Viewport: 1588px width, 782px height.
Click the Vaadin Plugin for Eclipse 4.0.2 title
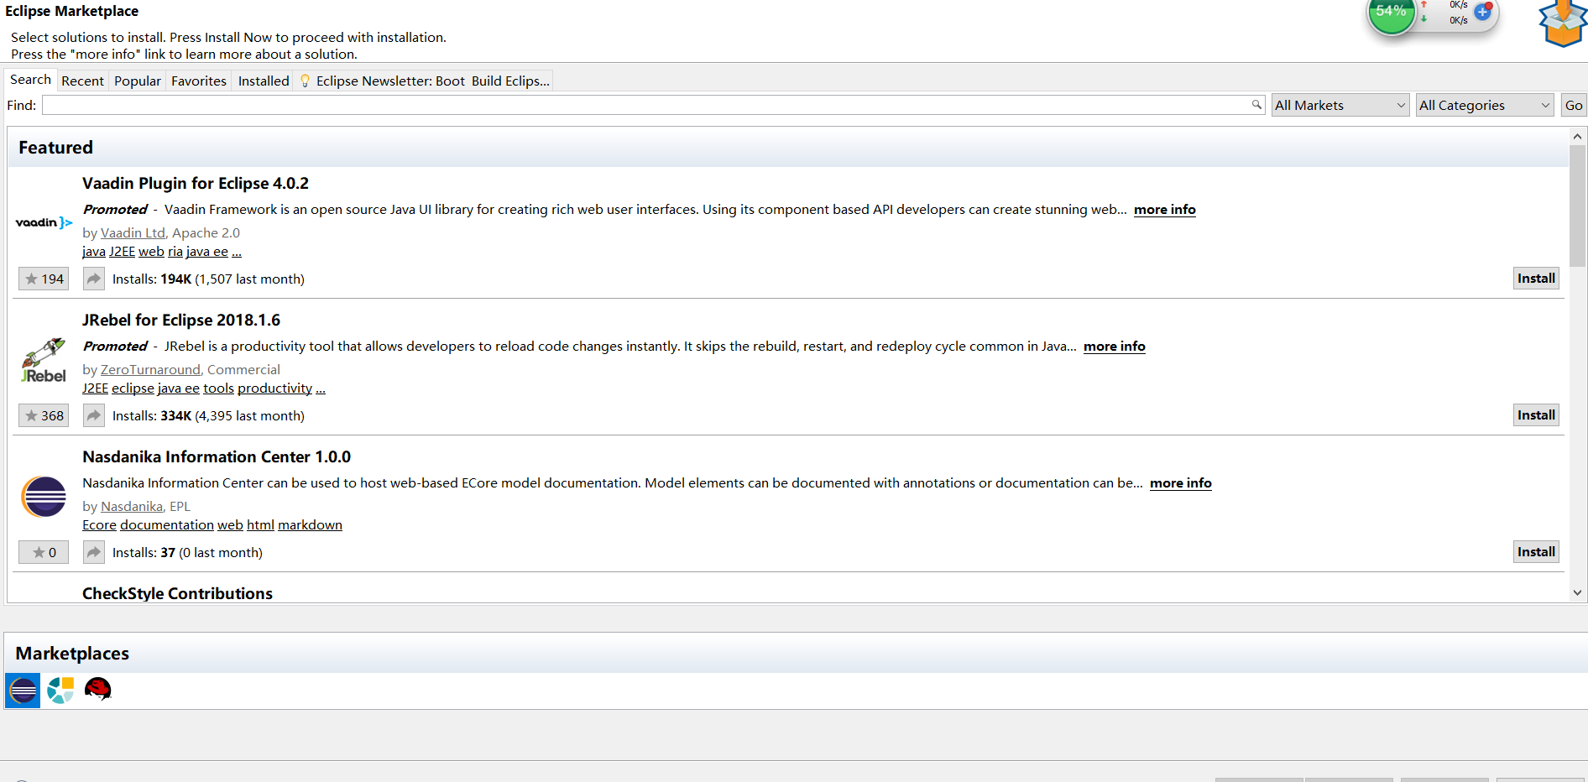click(196, 184)
